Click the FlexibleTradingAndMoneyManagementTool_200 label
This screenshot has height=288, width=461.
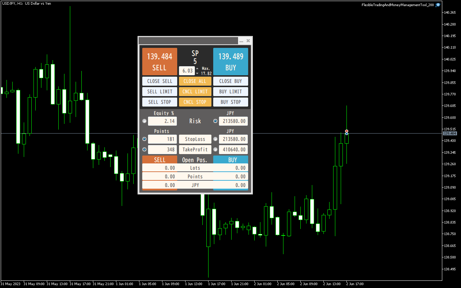coord(398,5)
